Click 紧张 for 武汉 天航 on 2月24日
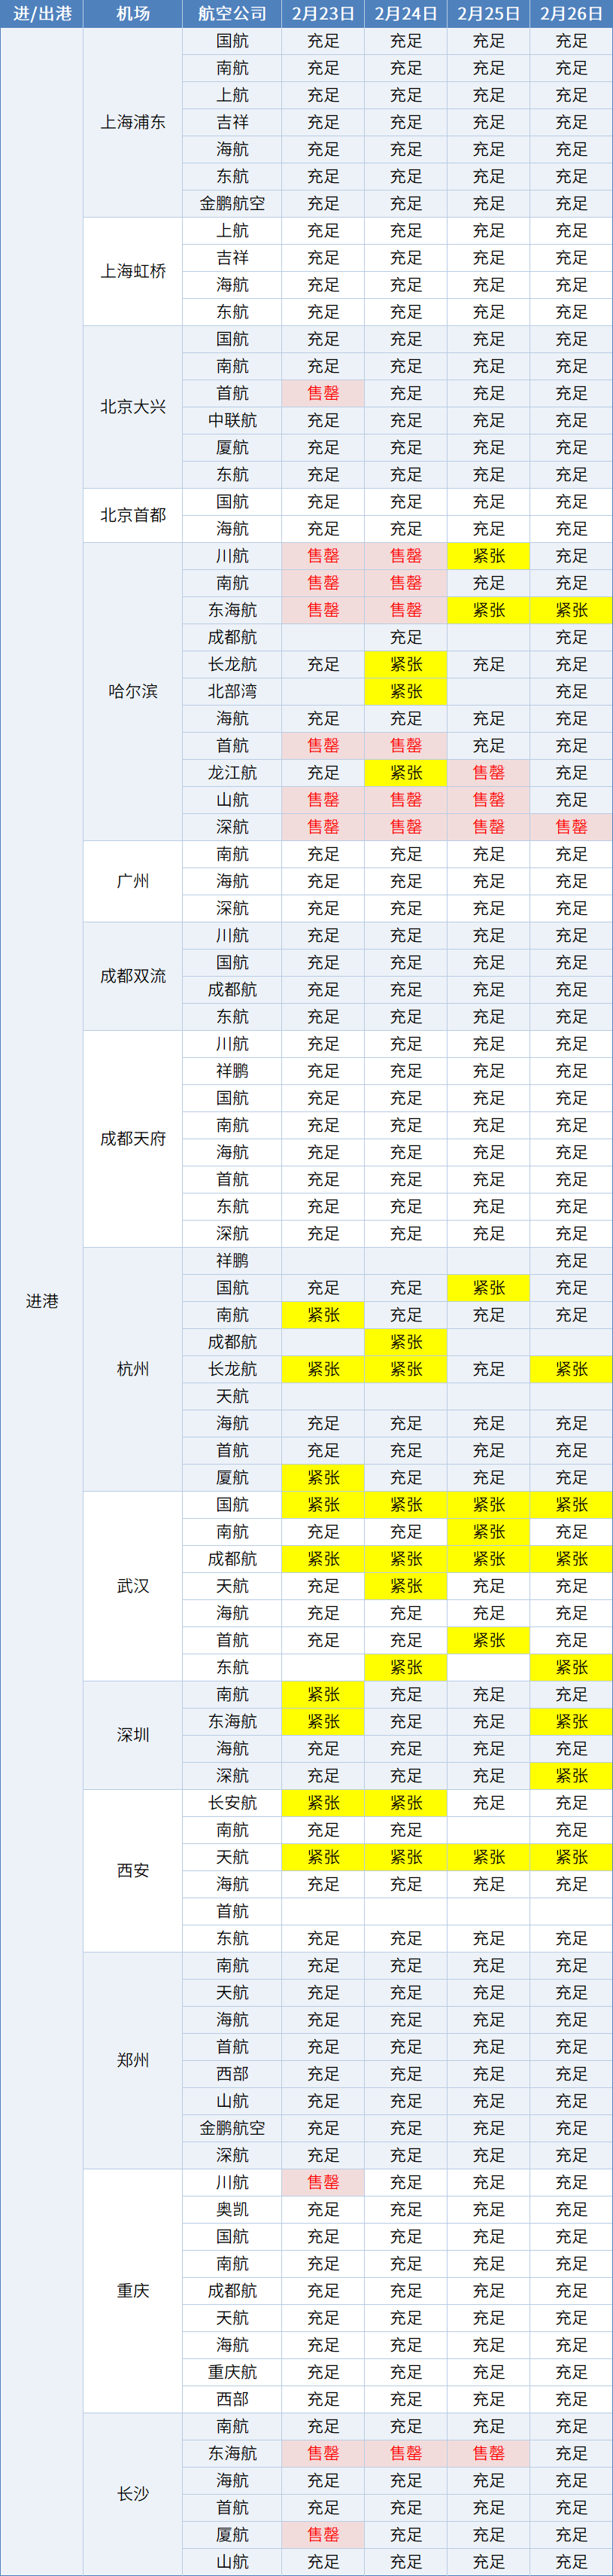 tap(406, 1586)
